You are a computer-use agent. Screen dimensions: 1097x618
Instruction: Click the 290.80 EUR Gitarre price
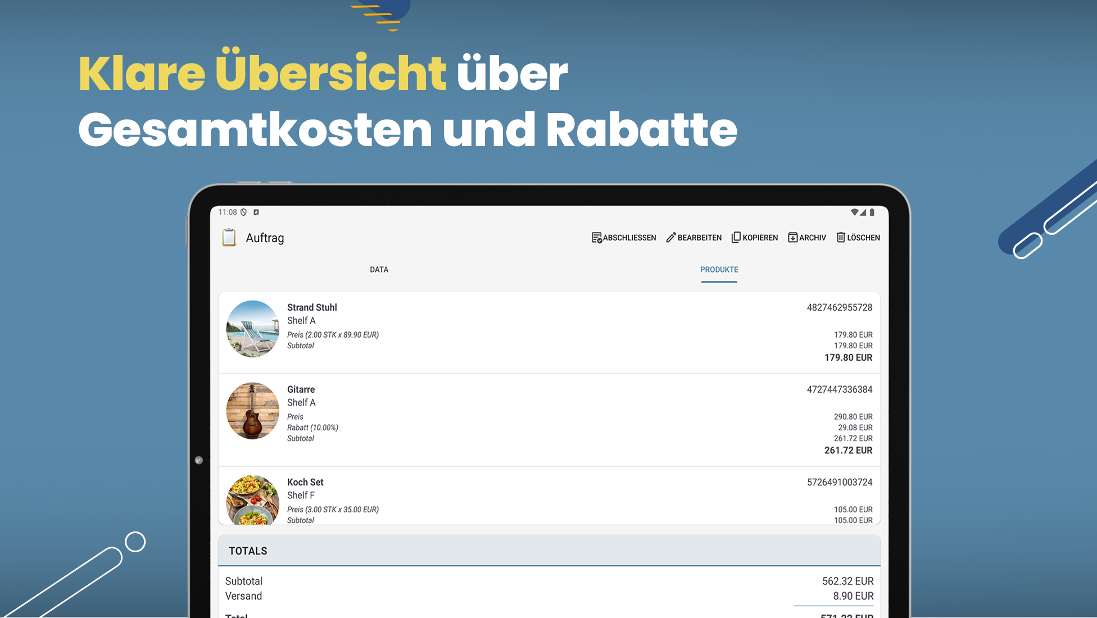pos(853,417)
